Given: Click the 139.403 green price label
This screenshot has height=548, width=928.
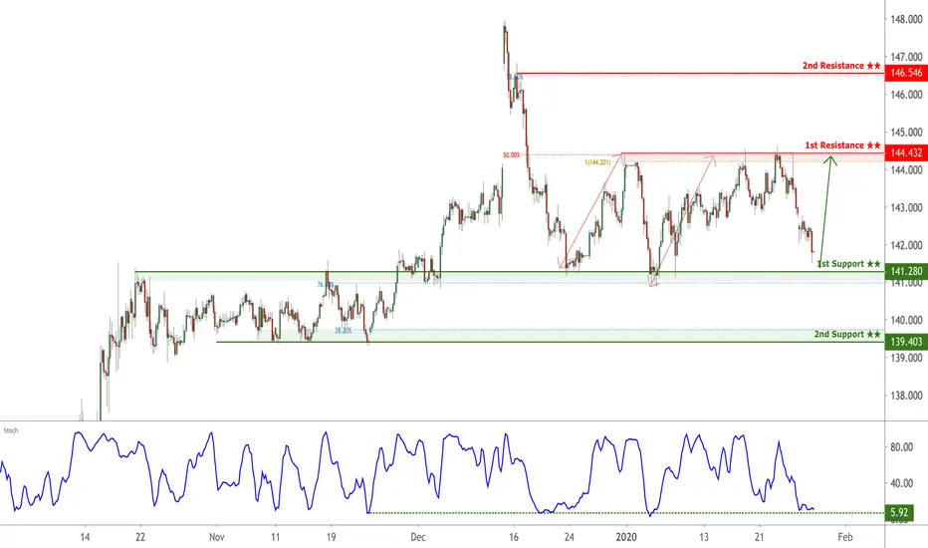Looking at the screenshot, I should tap(906, 342).
